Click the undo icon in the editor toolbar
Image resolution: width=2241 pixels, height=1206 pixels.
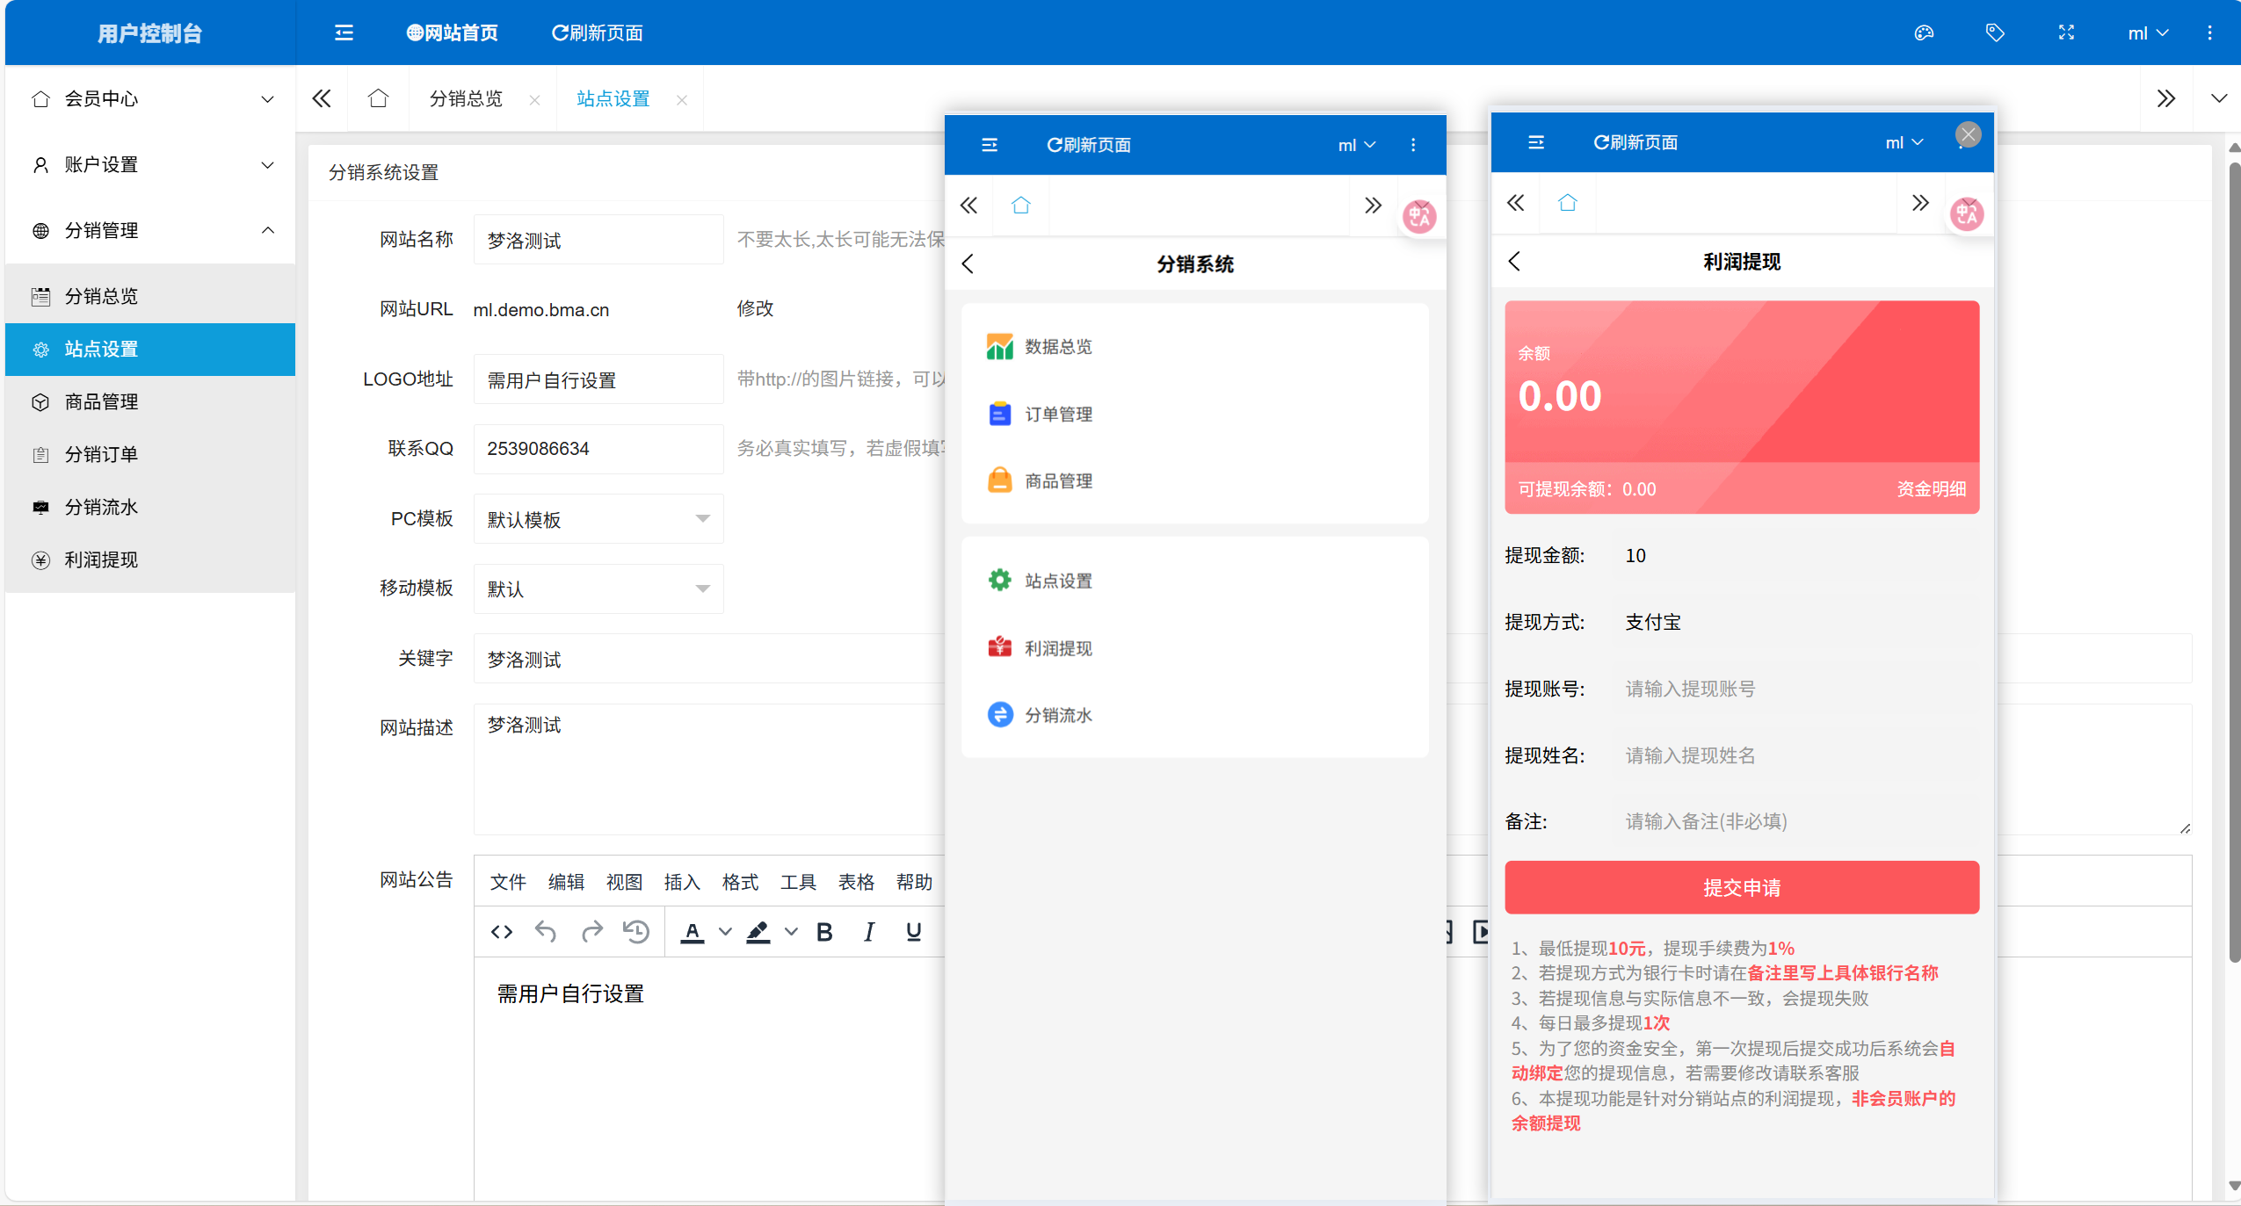tap(546, 932)
